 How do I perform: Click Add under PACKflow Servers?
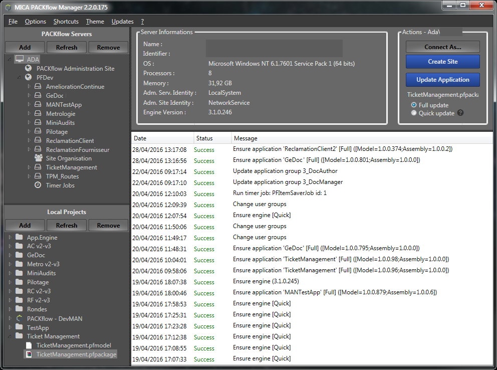(x=25, y=47)
